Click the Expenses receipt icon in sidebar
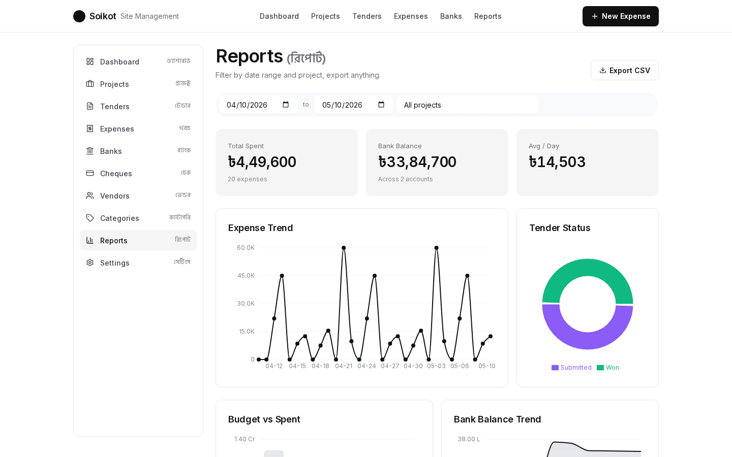The width and height of the screenshot is (732, 457). pyautogui.click(x=90, y=128)
